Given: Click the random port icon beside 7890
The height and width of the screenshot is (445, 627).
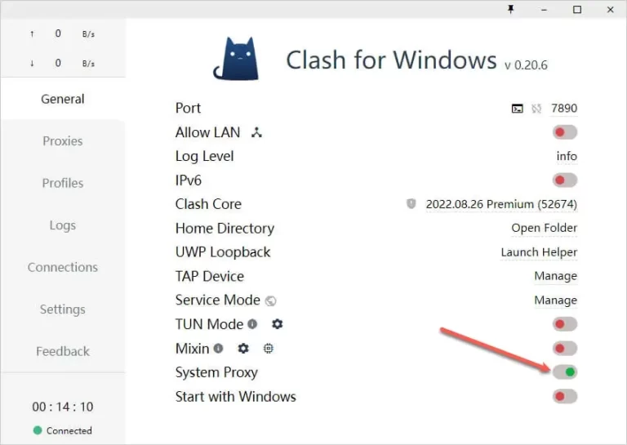Looking at the screenshot, I should [536, 109].
